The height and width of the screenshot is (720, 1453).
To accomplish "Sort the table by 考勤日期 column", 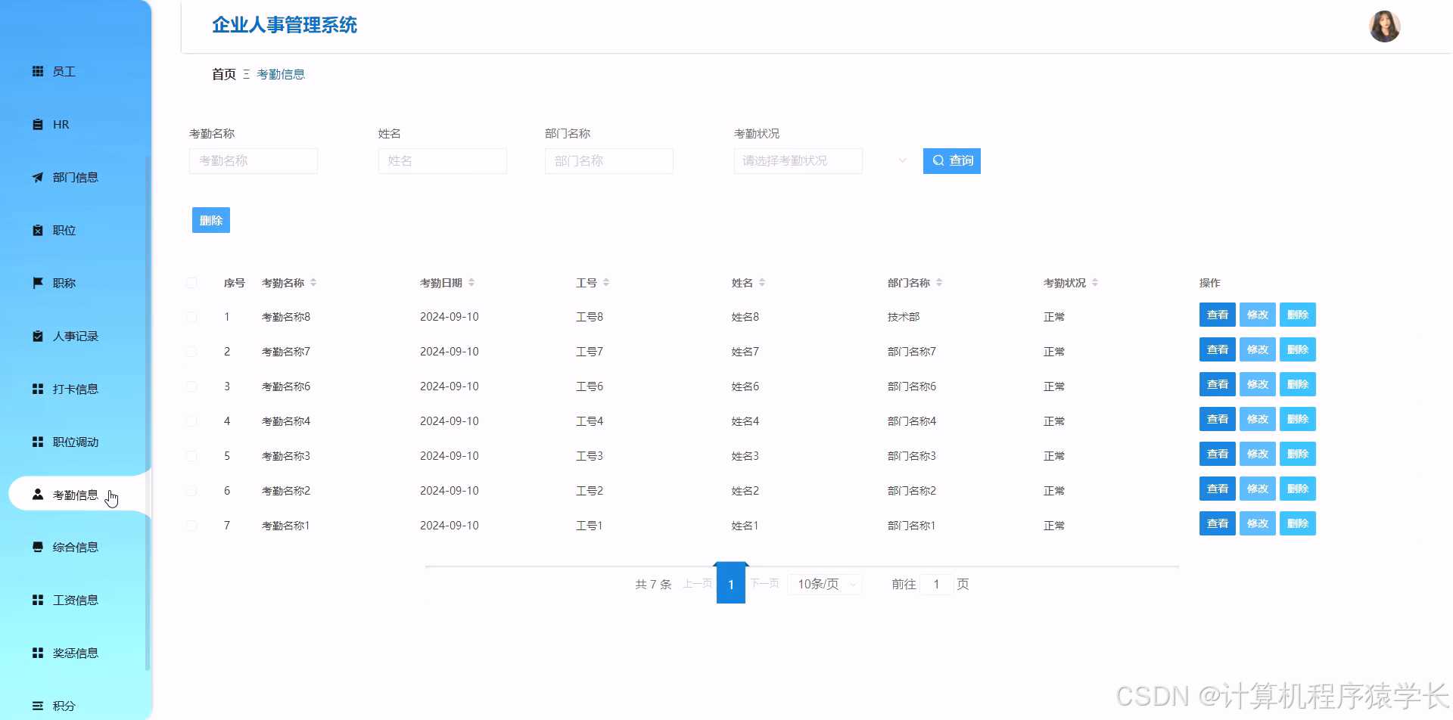I will pos(471,282).
